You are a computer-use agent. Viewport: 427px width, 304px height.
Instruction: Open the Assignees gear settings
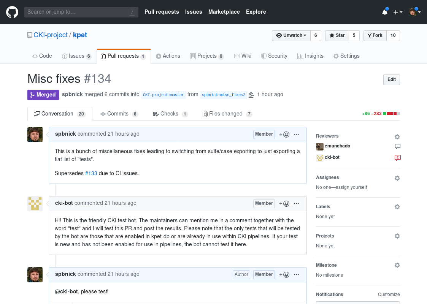397,178
